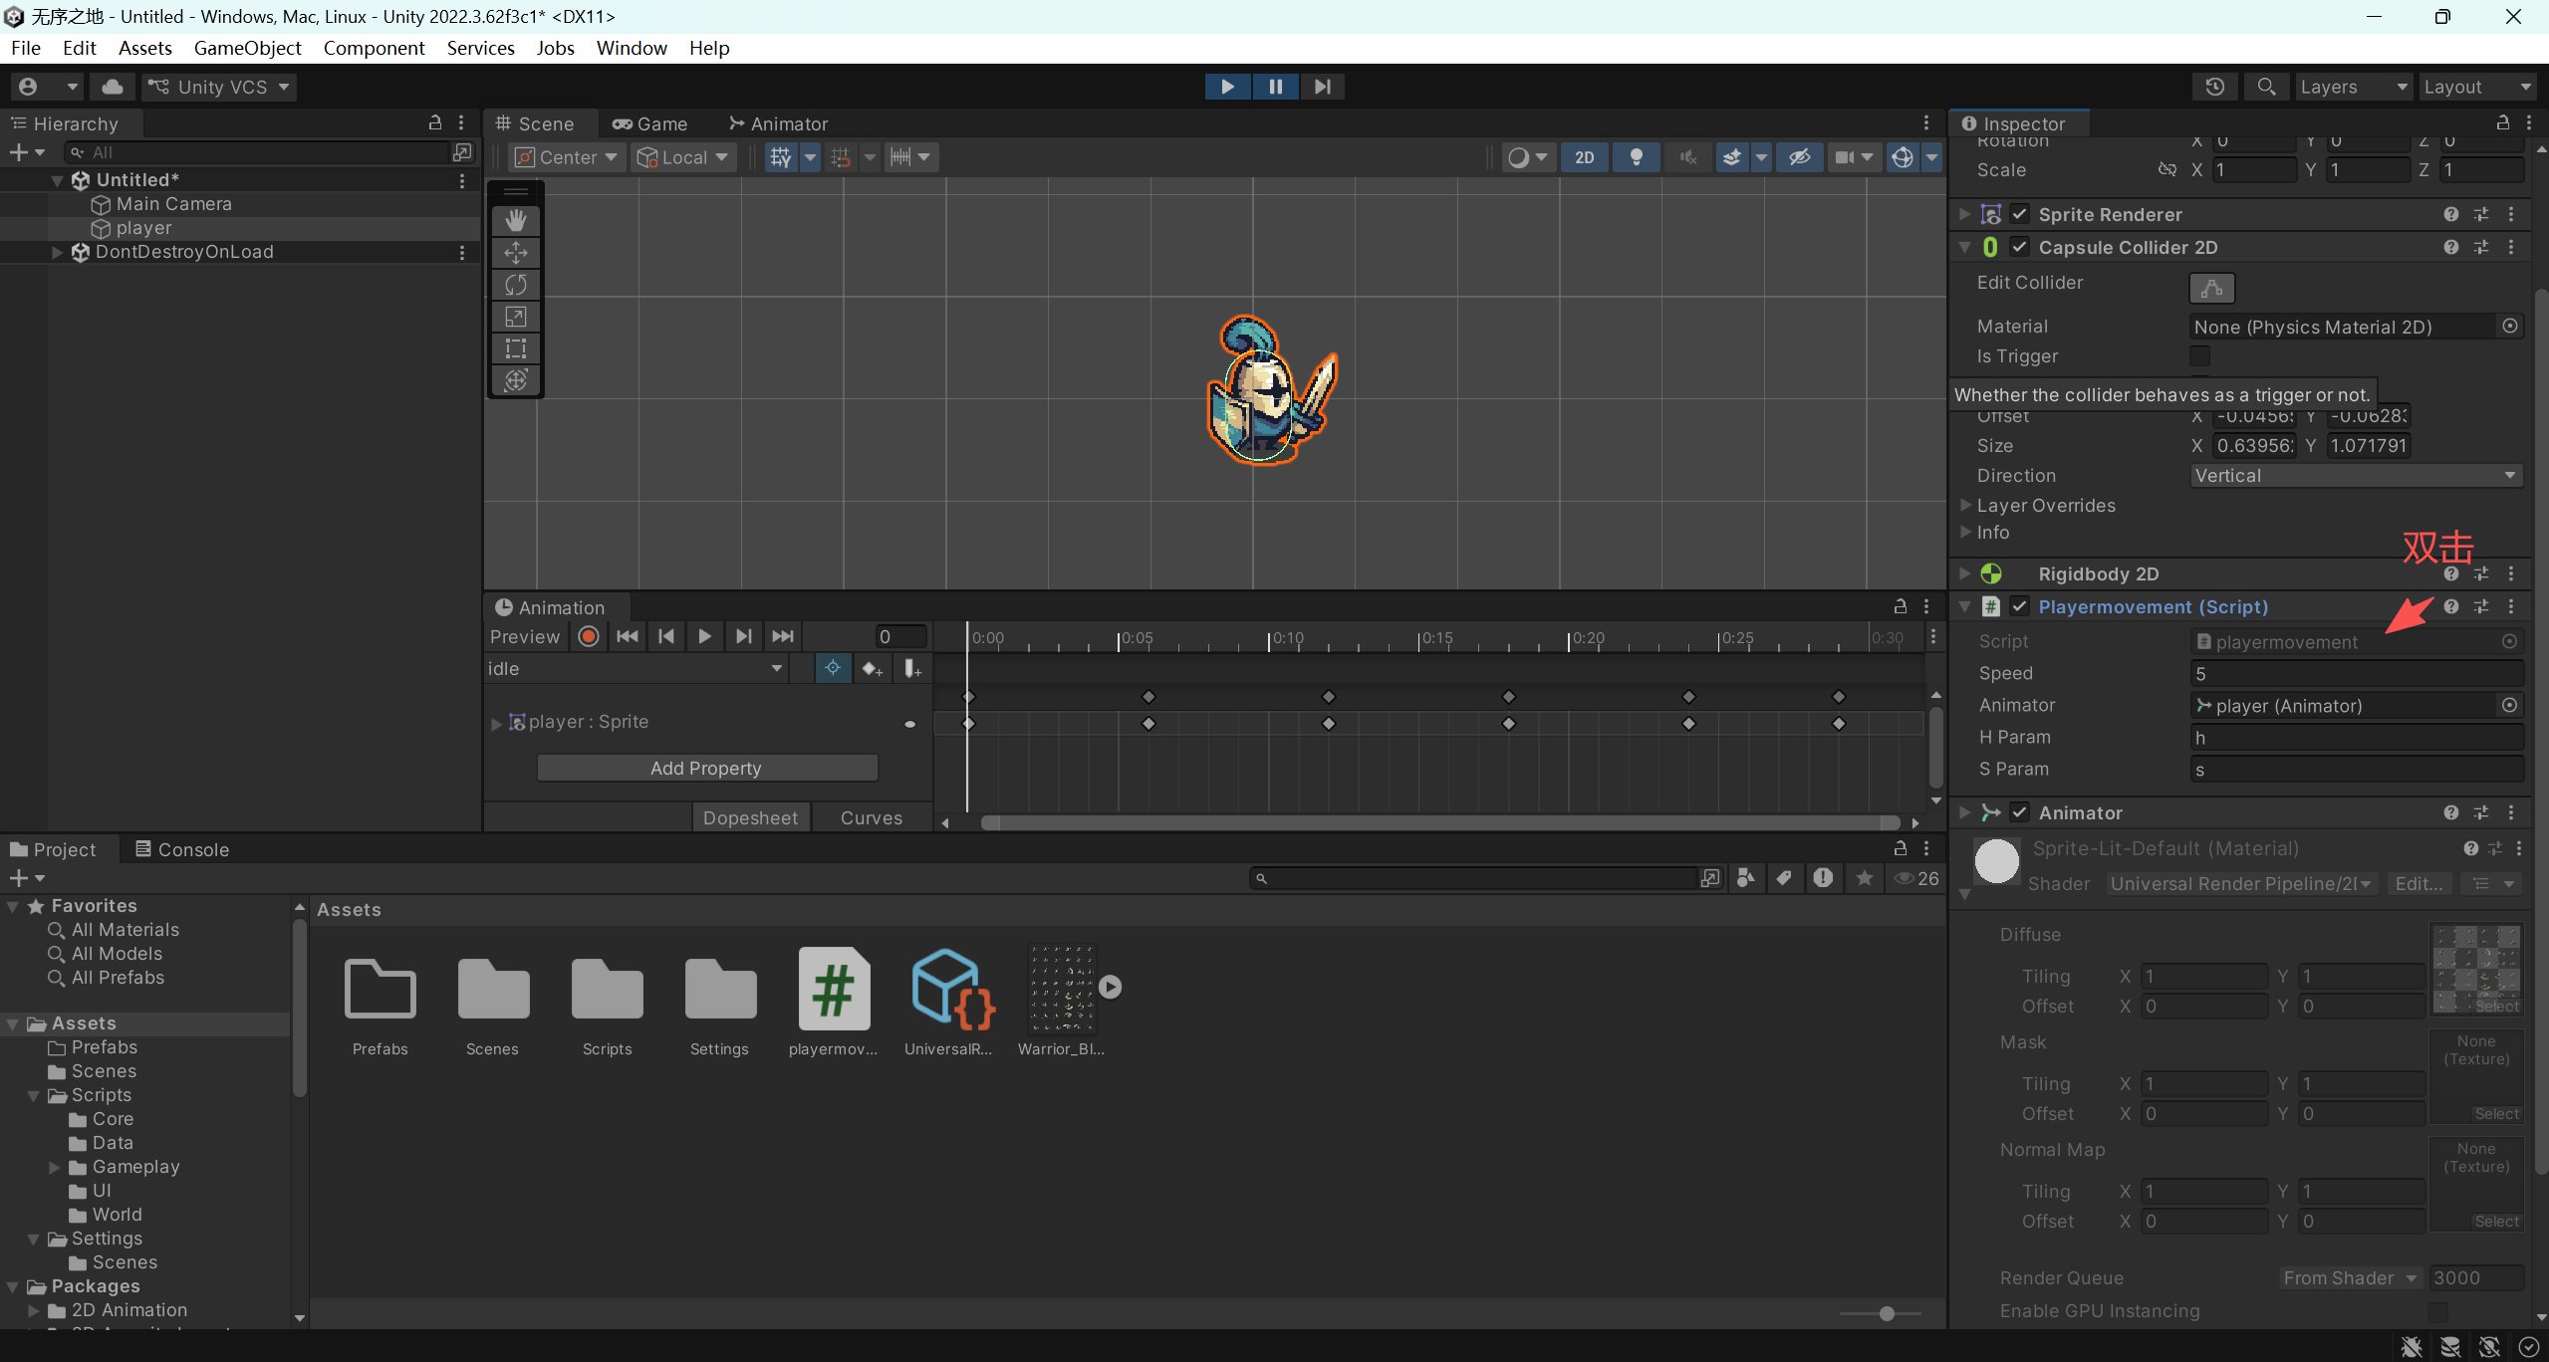Screen dimensions: 2549x1362
Task: Click the Play button in main toolbar
Action: click(x=1227, y=87)
